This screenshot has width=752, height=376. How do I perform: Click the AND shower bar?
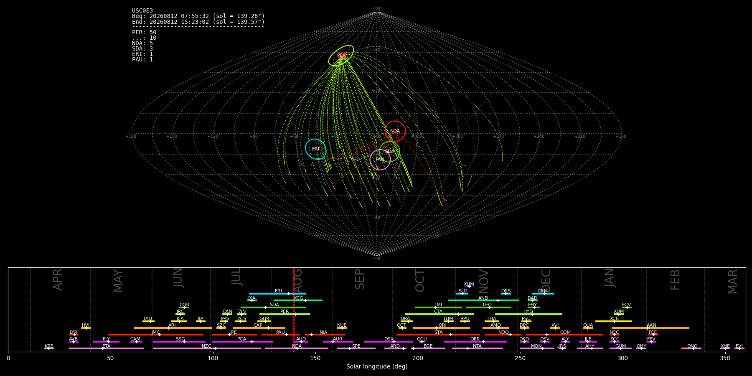point(483,300)
